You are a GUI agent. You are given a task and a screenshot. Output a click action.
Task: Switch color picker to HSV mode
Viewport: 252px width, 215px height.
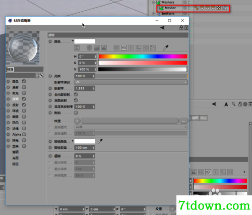pyautogui.click(x=124, y=48)
